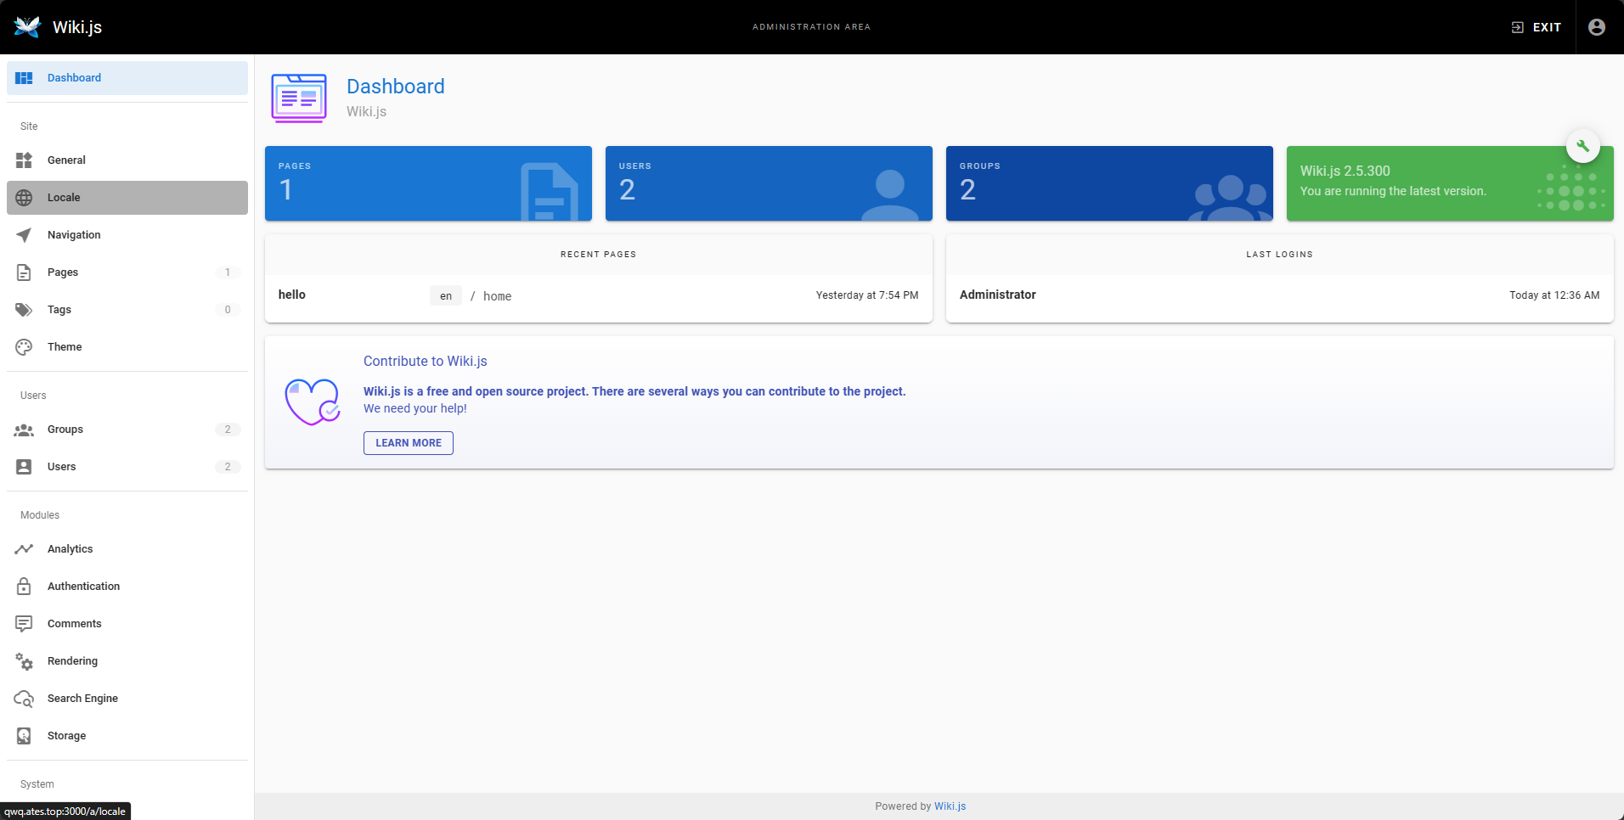Open the Search Engine module
The height and width of the screenshot is (820, 1624).
(x=127, y=699)
